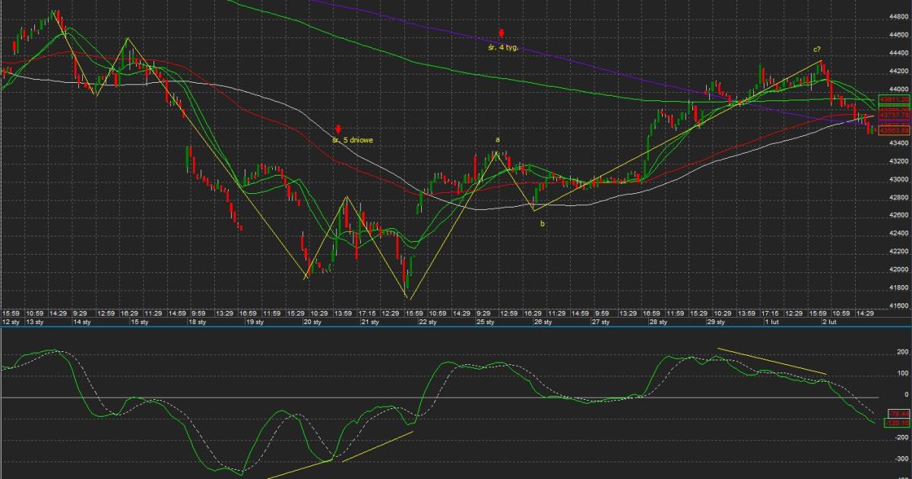Screen dimensions: 912x479
Task: Select the yellow descending trendline on the oscillator
Action: click(x=771, y=361)
